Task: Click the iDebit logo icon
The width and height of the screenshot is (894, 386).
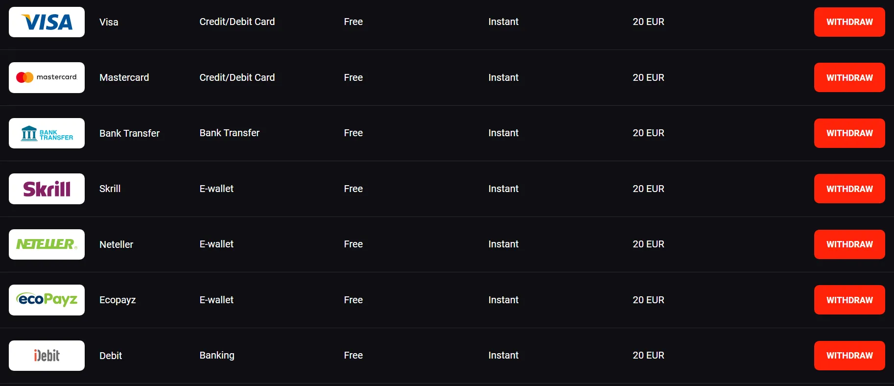Action: click(x=47, y=355)
